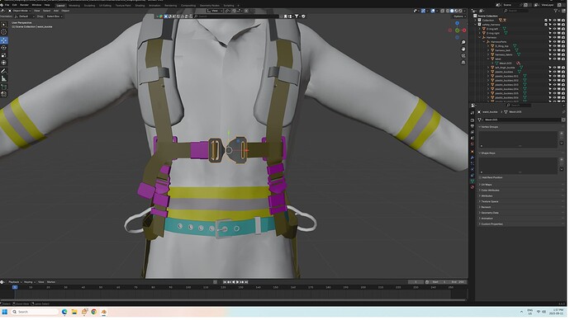Image resolution: width=570 pixels, height=320 pixels.
Task: Open the Render menu
Action: [24, 5]
